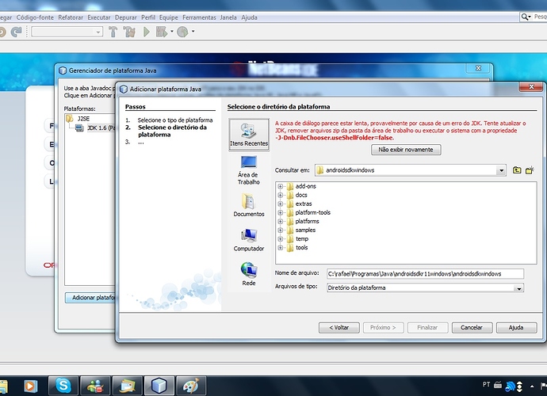Close the Gerenciador de plataforma Java window

[x=478, y=68]
